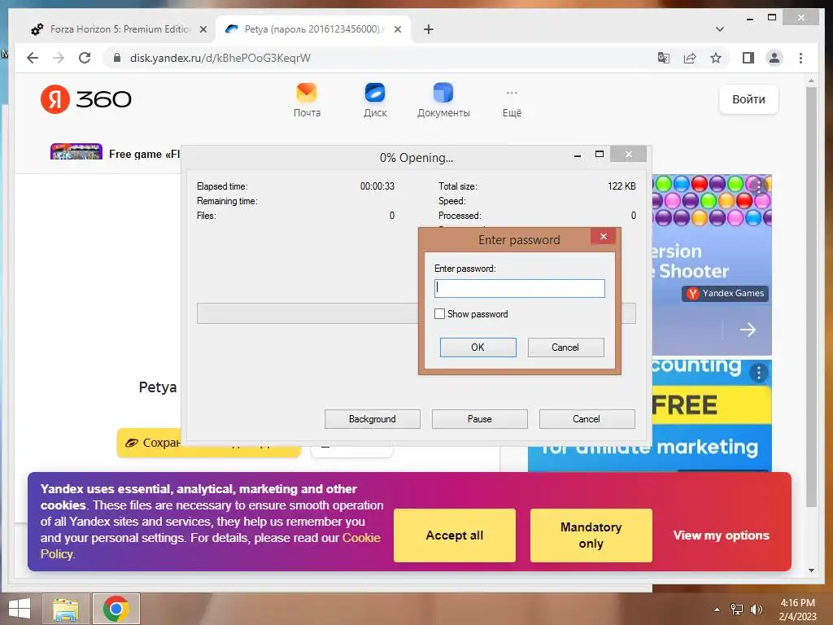Click the Free game banner thumbnail
The width and height of the screenshot is (833, 625).
(x=76, y=151)
